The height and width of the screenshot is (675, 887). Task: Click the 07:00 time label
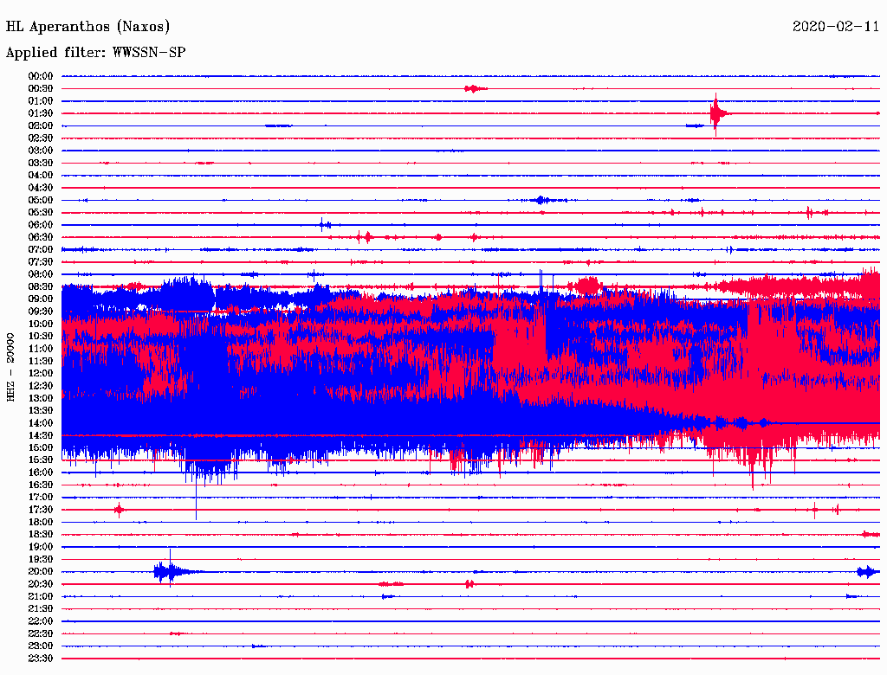pyautogui.click(x=41, y=250)
